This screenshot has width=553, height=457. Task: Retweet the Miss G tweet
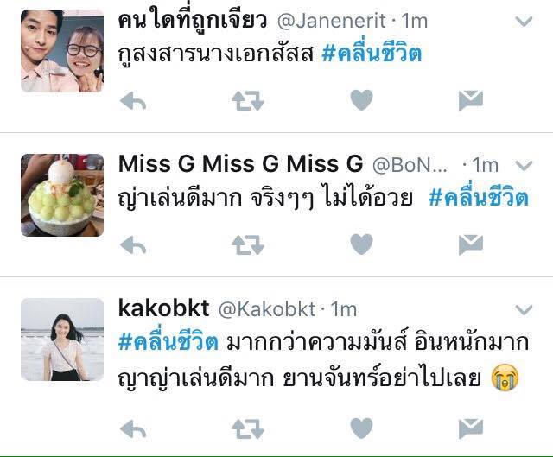pyautogui.click(x=248, y=244)
